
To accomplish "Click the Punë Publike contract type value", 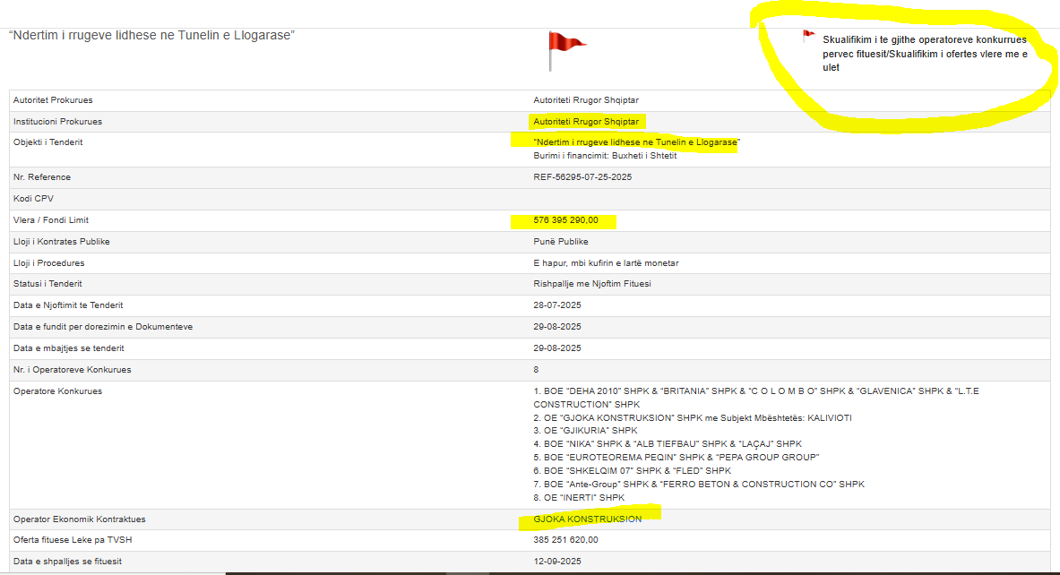I will 561,242.
